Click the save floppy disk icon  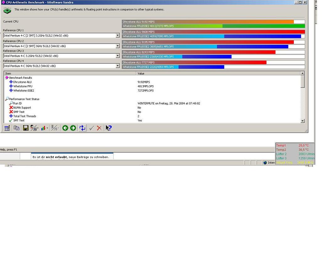click(x=26, y=128)
